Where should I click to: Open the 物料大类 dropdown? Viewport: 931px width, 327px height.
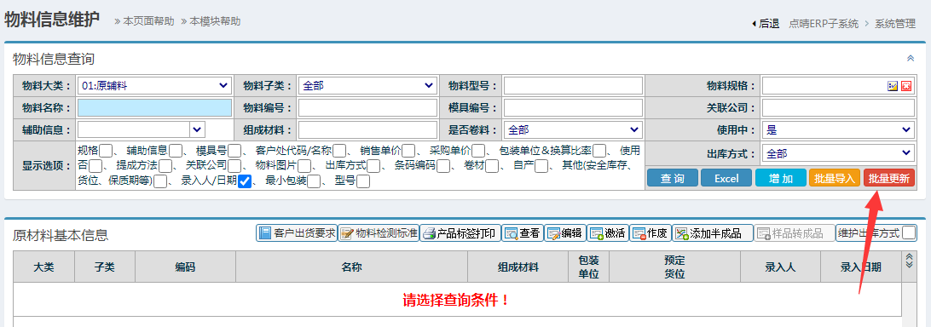click(154, 85)
